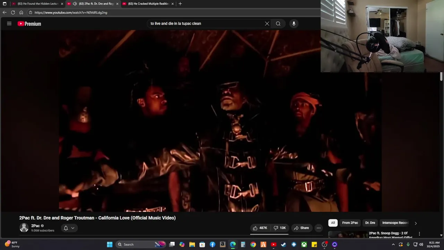Like the video with 487K

pyautogui.click(x=260, y=228)
